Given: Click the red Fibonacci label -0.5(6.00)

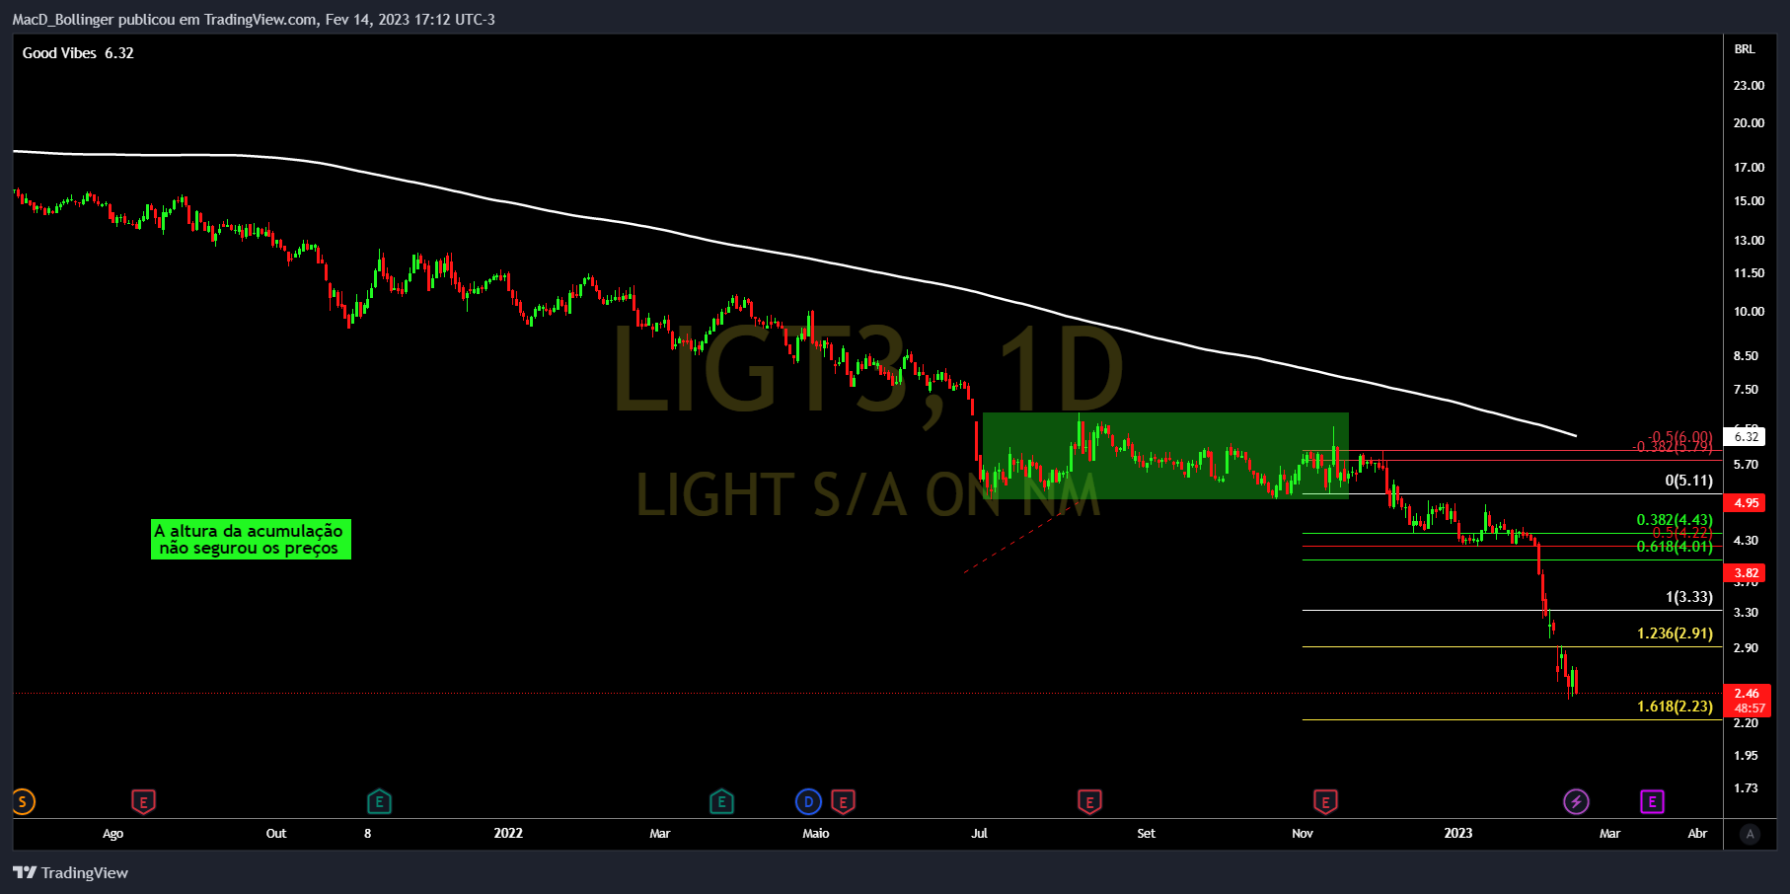Looking at the screenshot, I should [1680, 436].
